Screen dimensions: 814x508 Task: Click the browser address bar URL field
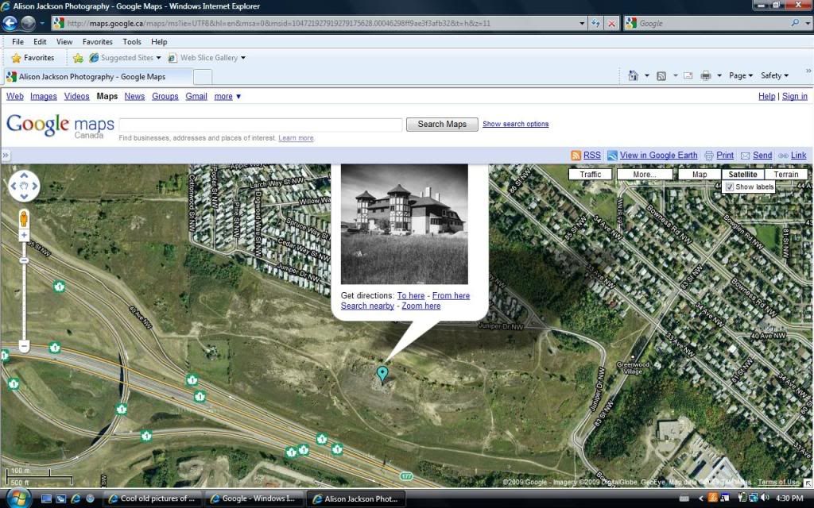[314, 23]
